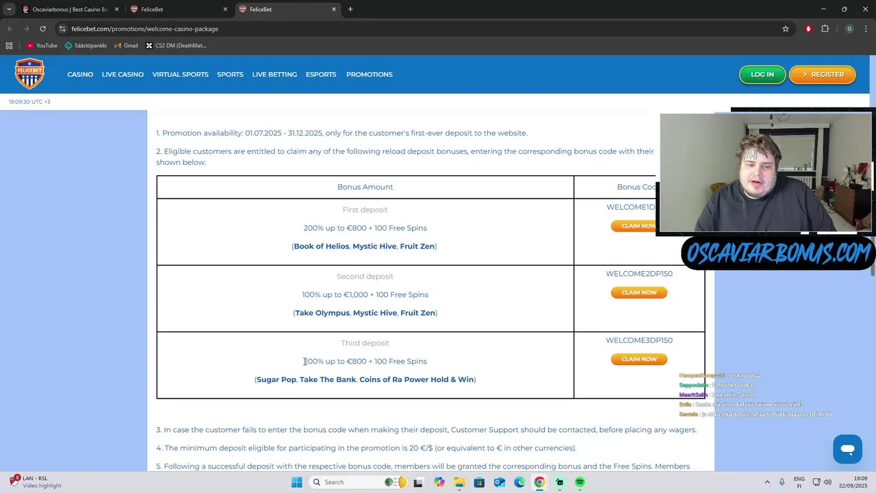Reload the page
This screenshot has height=493, width=876.
[x=42, y=29]
